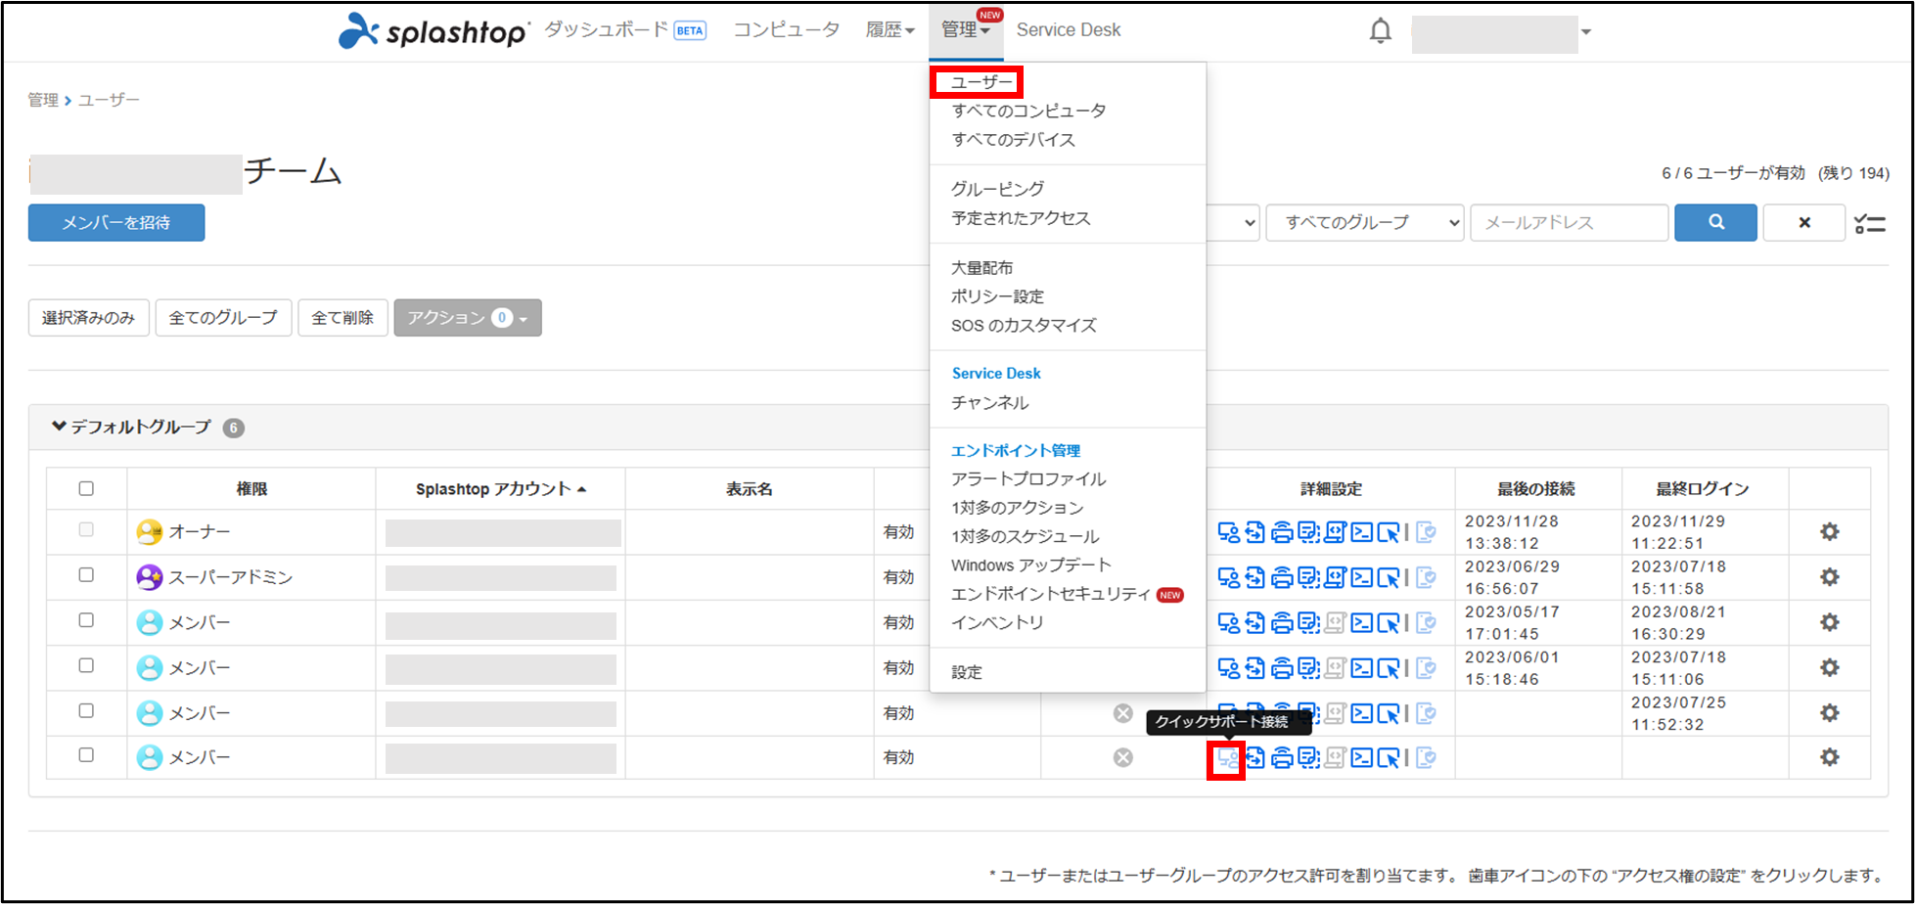Image resolution: width=1915 pixels, height=904 pixels.
Task: Toggle the select-all checkbox in the table header
Action: (86, 487)
